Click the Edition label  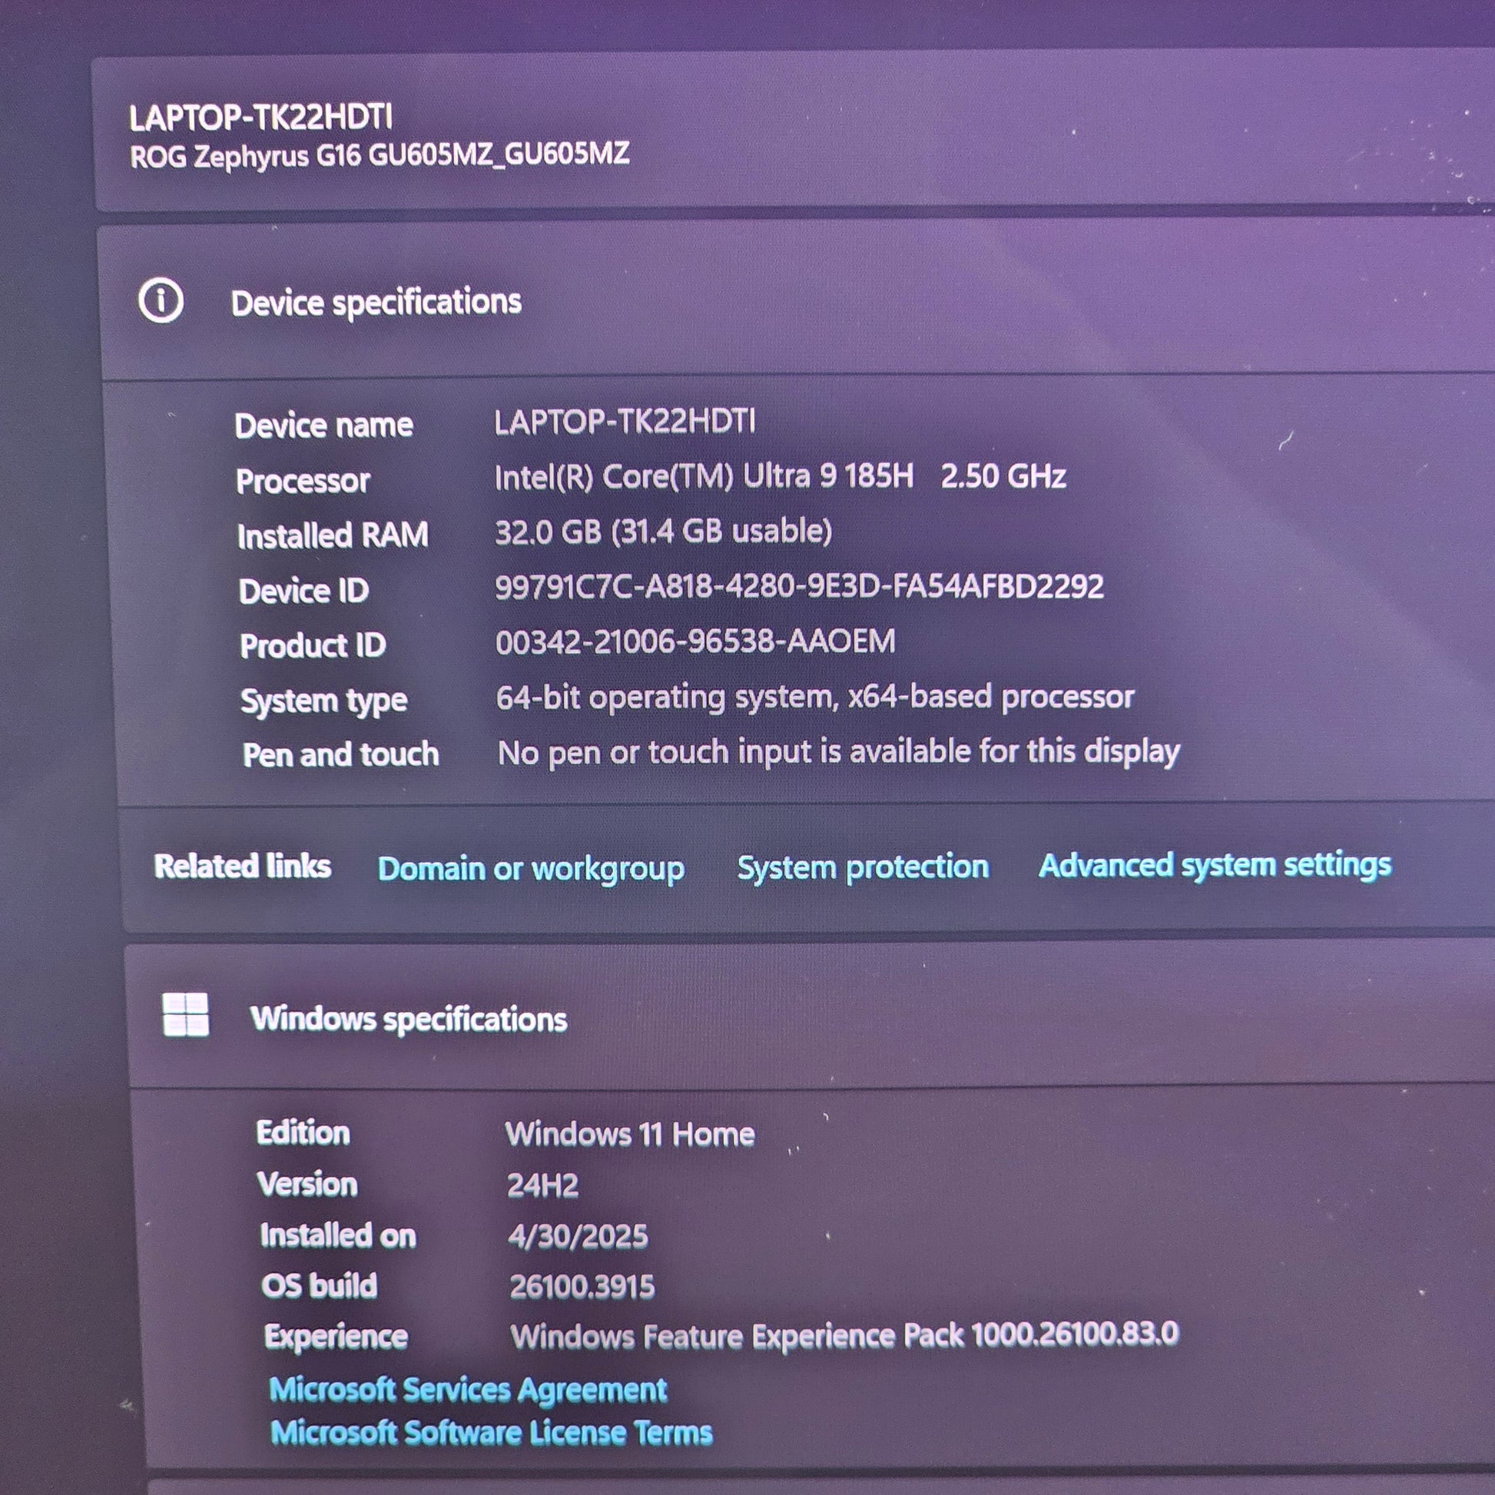[303, 1133]
